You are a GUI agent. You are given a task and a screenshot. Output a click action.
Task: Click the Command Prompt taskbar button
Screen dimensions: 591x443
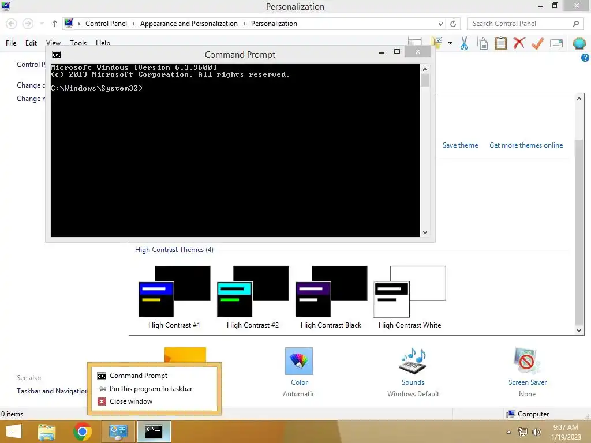click(x=154, y=431)
